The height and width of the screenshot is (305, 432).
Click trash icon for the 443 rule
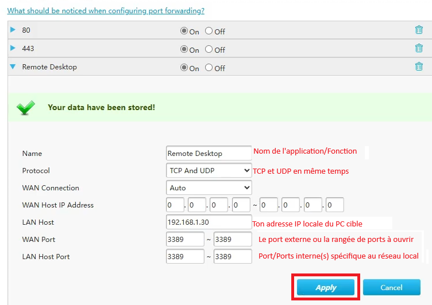tap(419, 49)
